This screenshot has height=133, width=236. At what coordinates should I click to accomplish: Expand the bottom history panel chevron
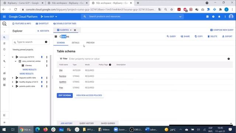231,123
